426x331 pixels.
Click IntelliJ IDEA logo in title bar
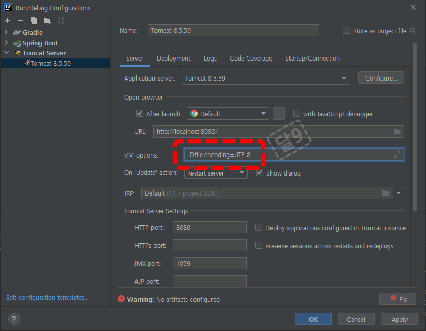coord(8,7)
